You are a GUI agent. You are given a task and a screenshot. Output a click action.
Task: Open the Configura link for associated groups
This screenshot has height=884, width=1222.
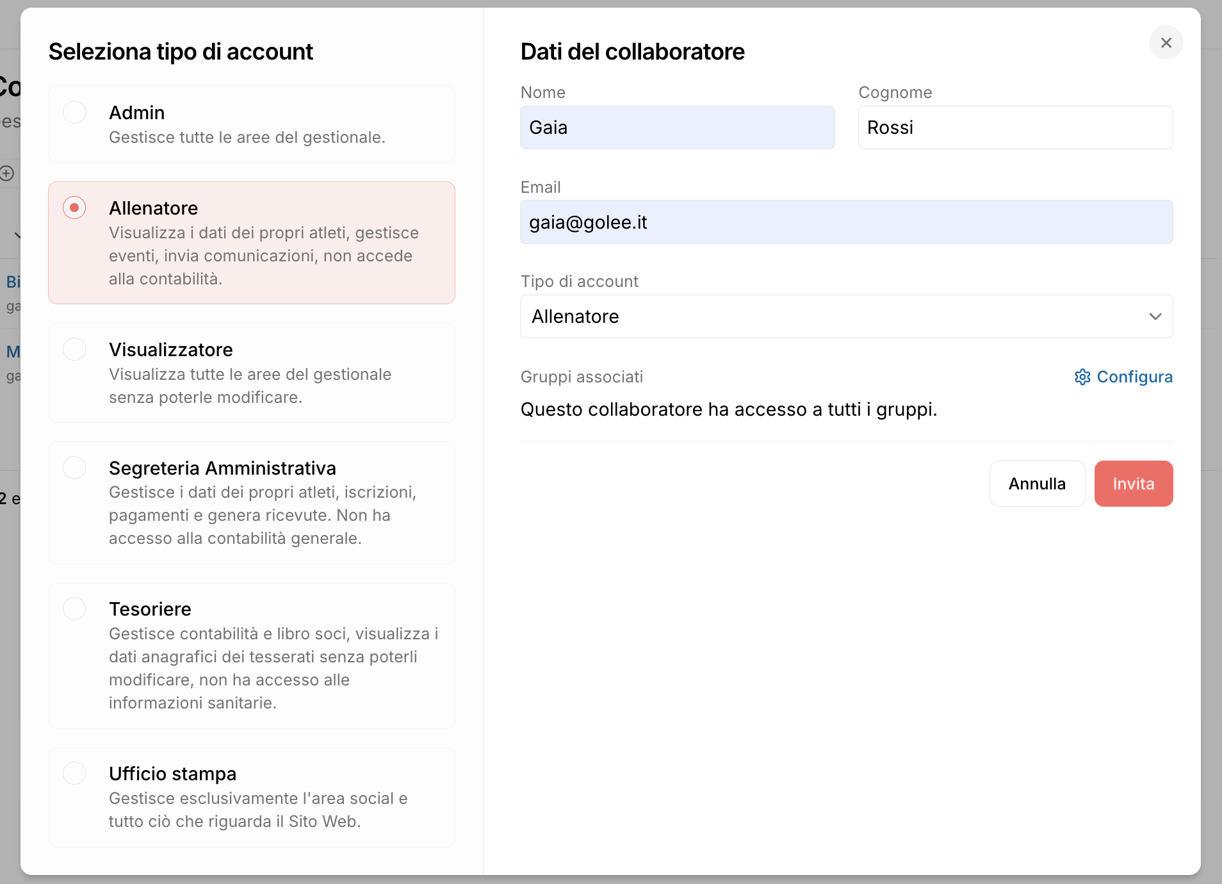click(1134, 377)
